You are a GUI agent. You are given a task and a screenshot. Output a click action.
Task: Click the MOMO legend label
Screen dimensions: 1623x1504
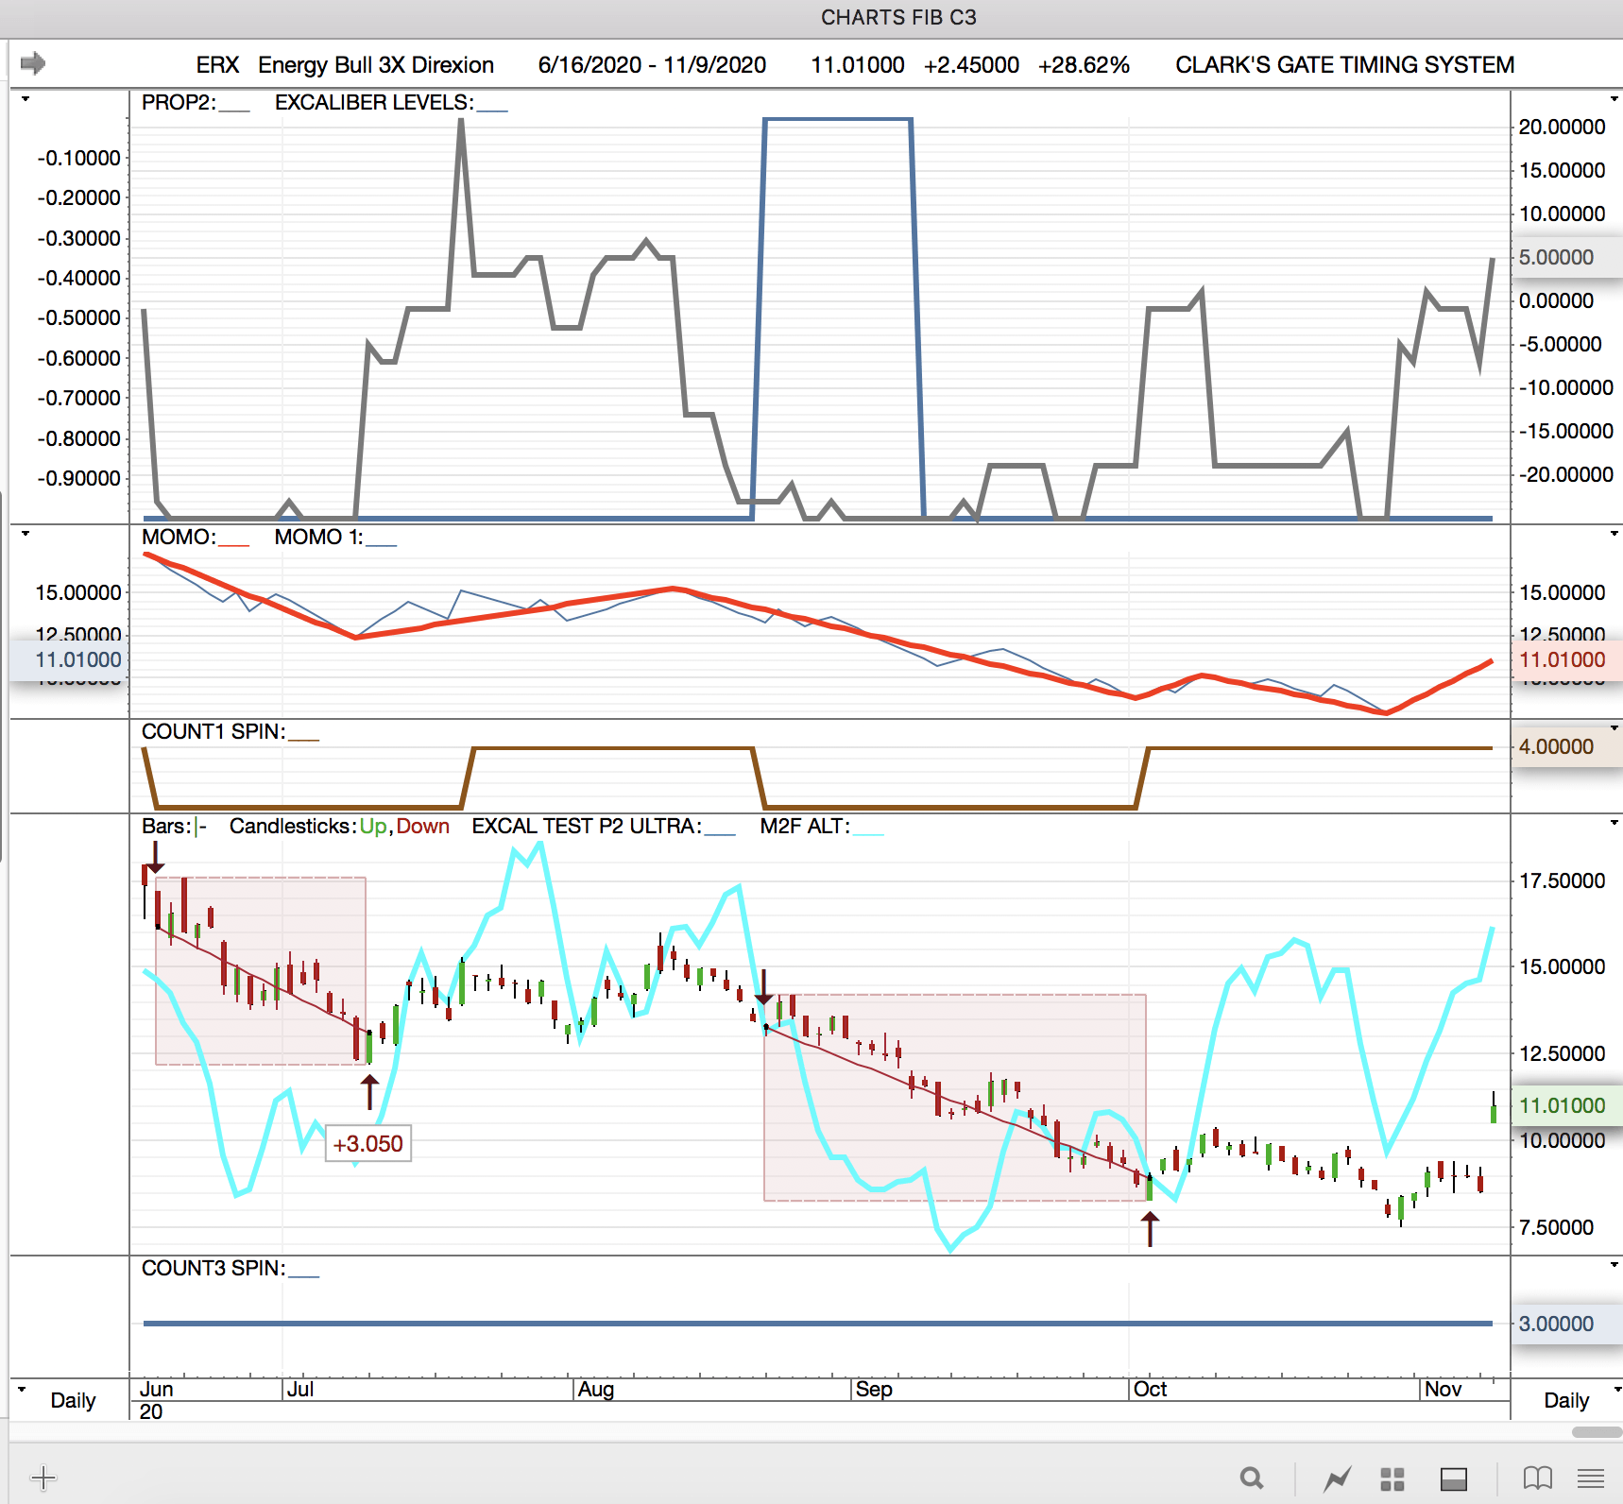[x=179, y=537]
